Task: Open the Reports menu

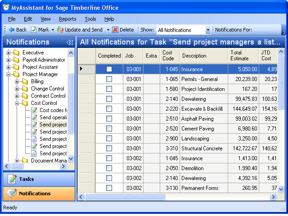Action: pos(67,19)
